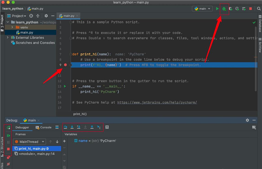Locate current file with the target icon
This screenshot has width=262, height=169.
[31, 16]
